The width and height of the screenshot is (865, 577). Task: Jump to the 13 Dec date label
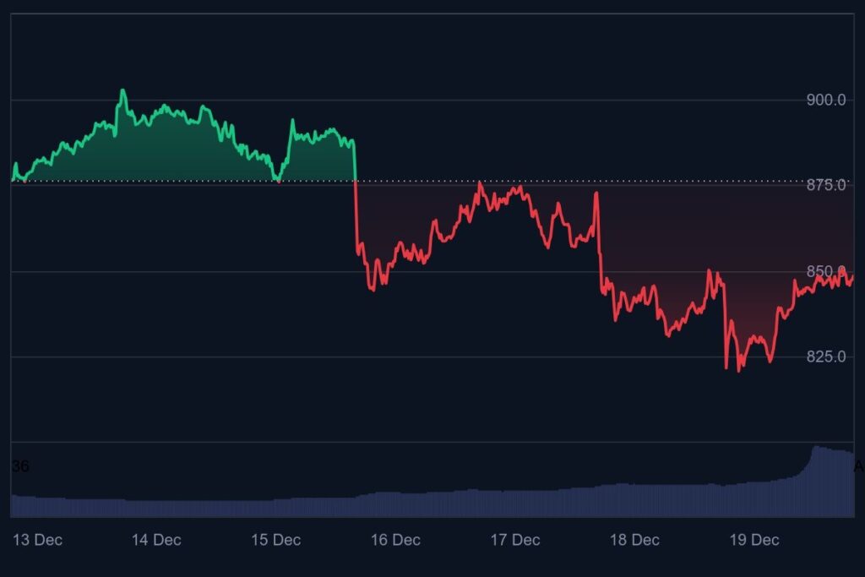pos(37,540)
